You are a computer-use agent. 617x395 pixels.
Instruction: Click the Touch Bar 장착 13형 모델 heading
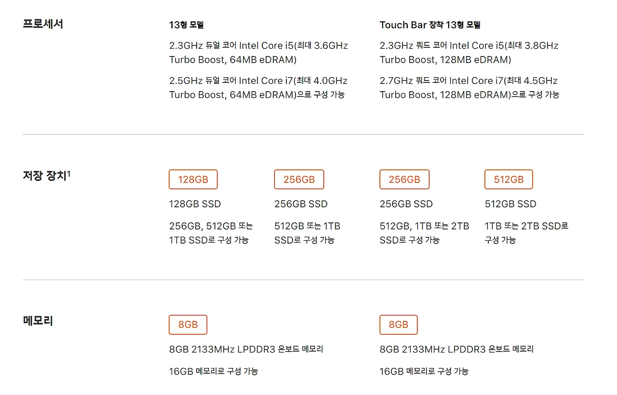[430, 25]
